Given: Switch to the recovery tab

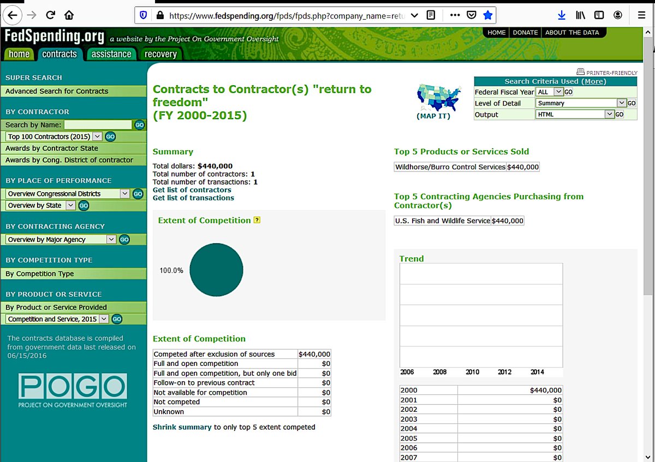Looking at the screenshot, I should (x=160, y=54).
